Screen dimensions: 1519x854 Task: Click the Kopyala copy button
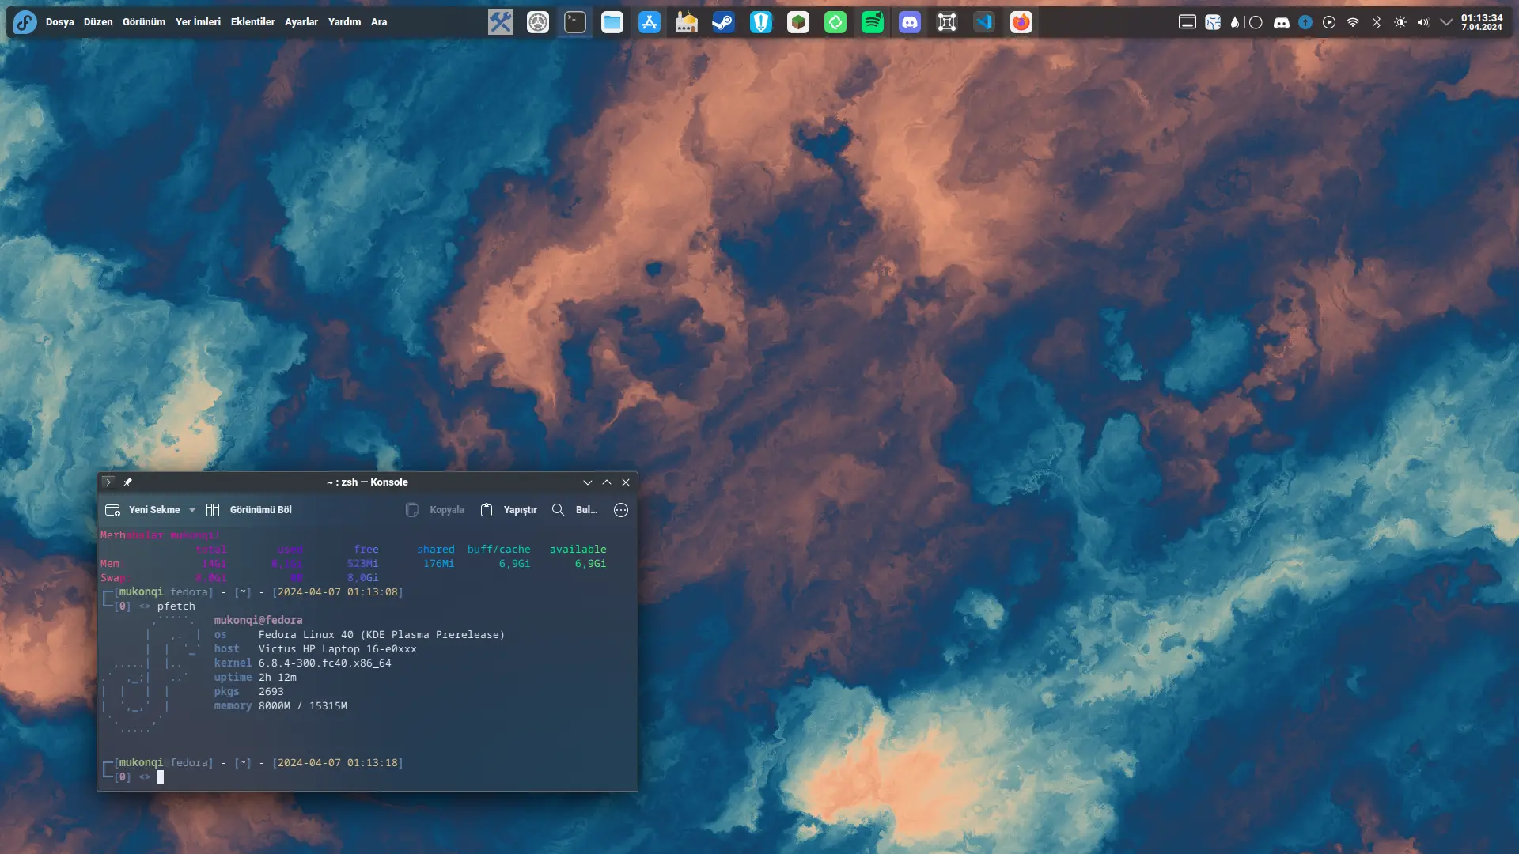[x=435, y=510]
